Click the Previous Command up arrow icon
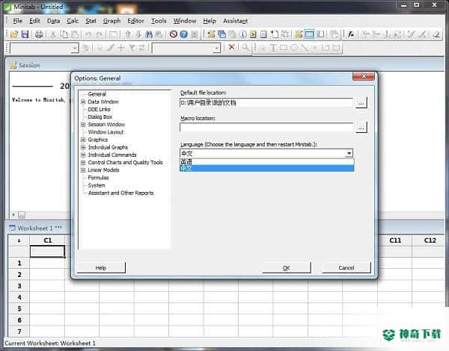This screenshot has width=449, height=351. pyautogui.click(x=128, y=34)
